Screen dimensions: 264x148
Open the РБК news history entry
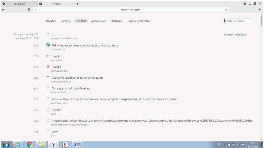tap(85, 46)
